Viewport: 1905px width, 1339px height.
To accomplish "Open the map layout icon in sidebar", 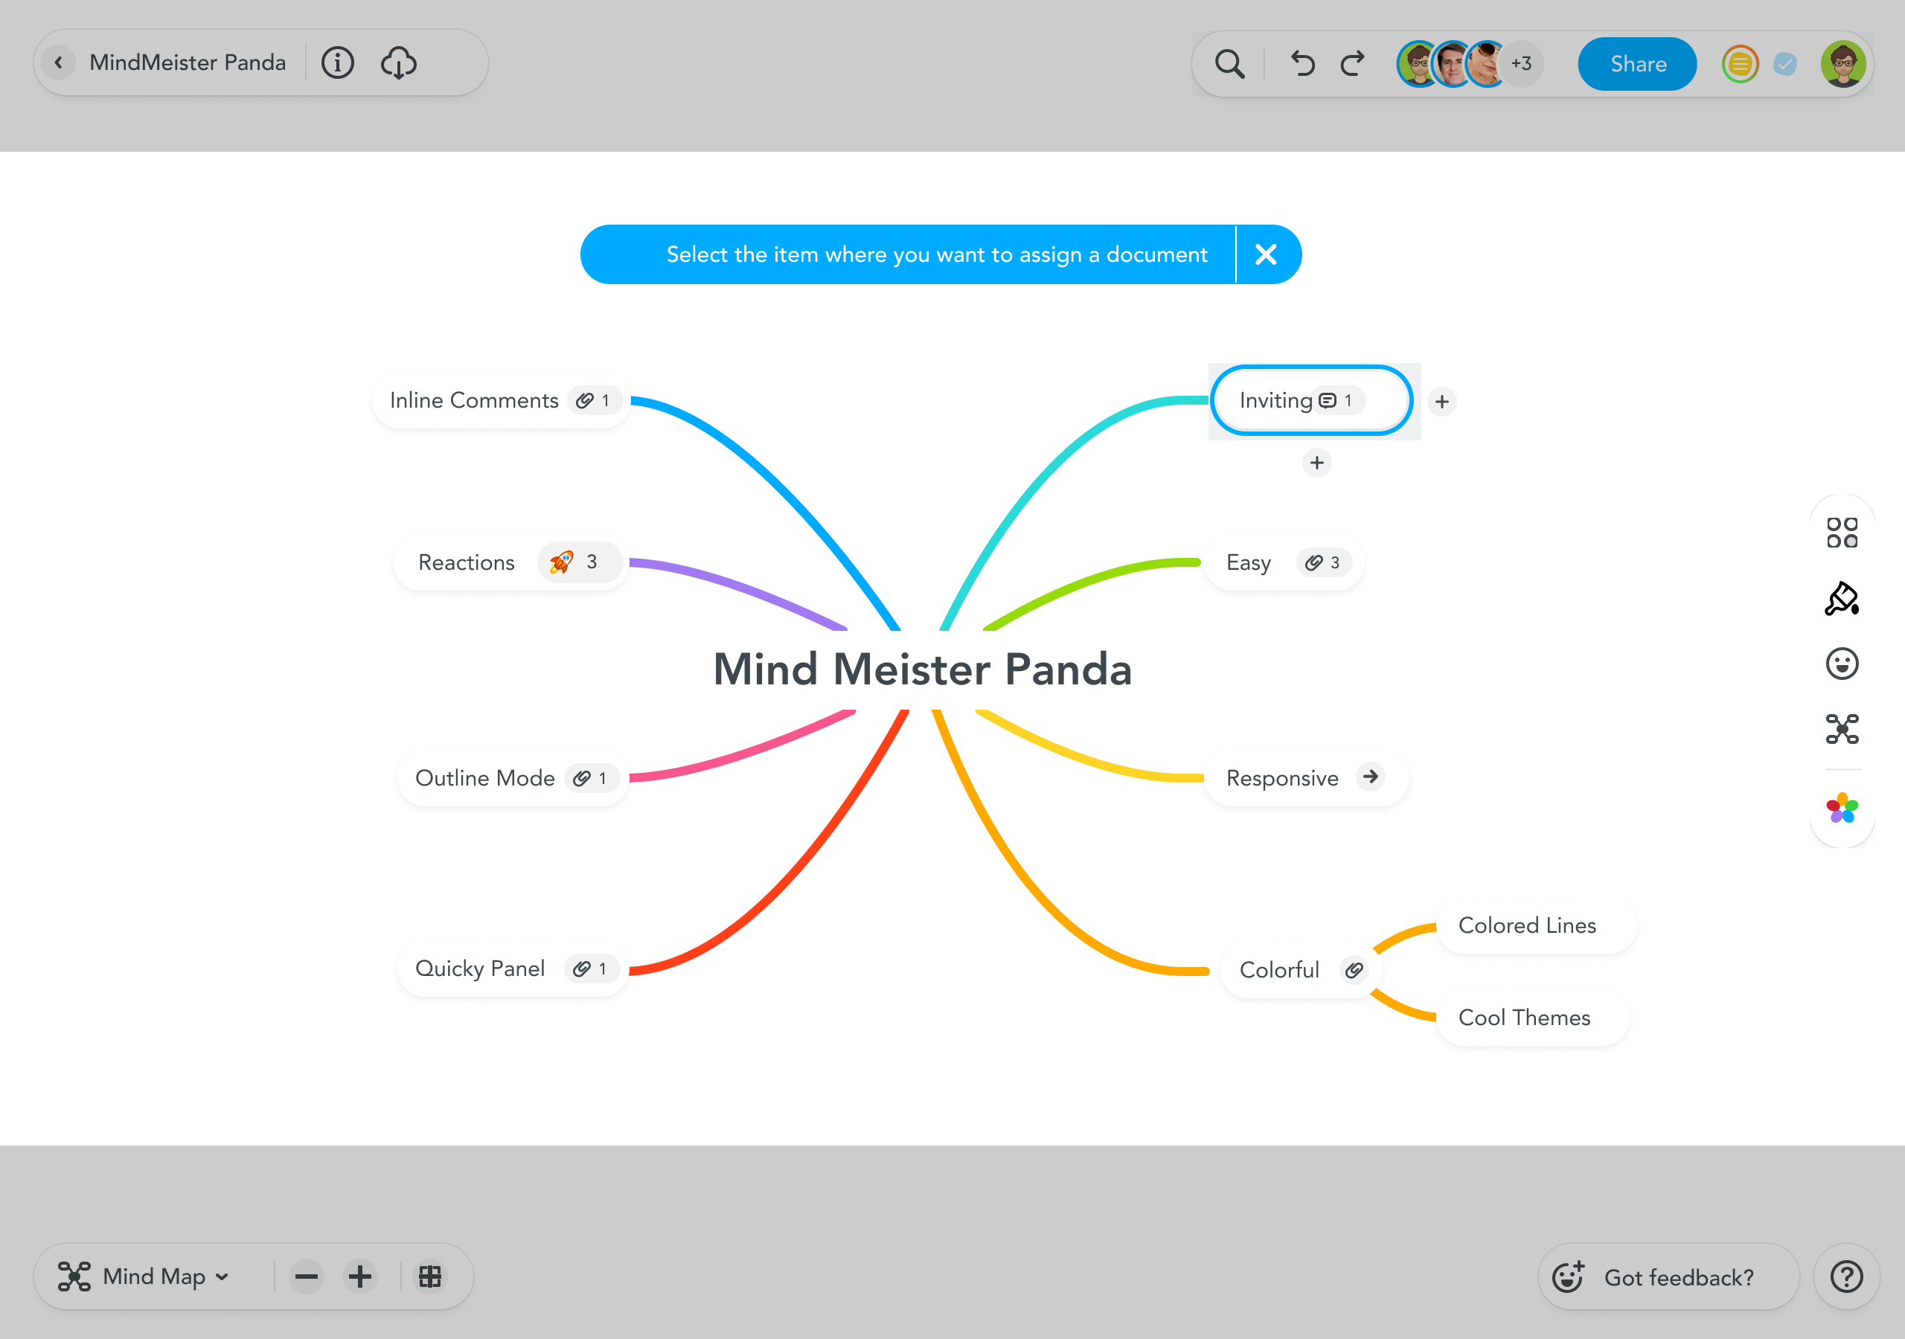I will (x=1841, y=729).
